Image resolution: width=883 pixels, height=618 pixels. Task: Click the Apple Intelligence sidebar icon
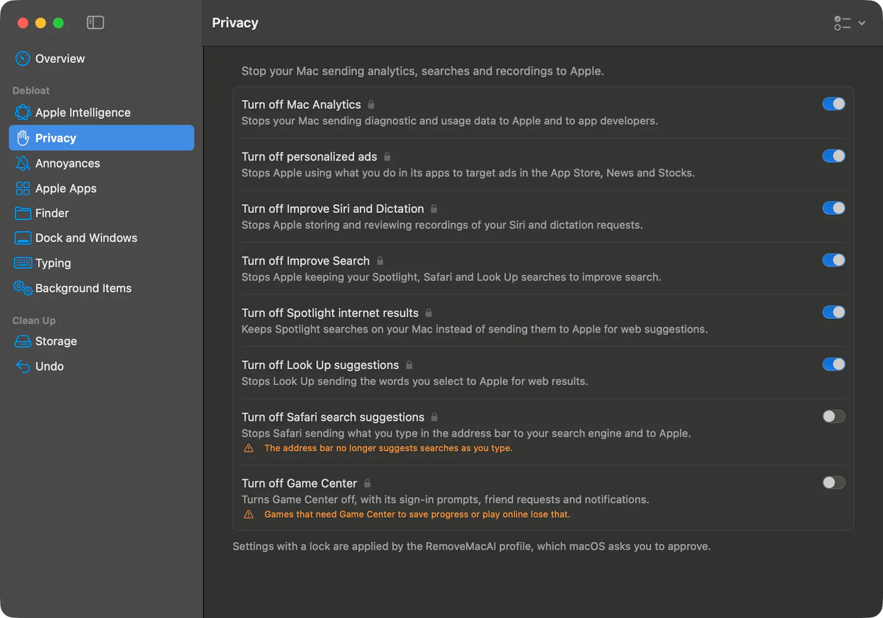click(23, 113)
